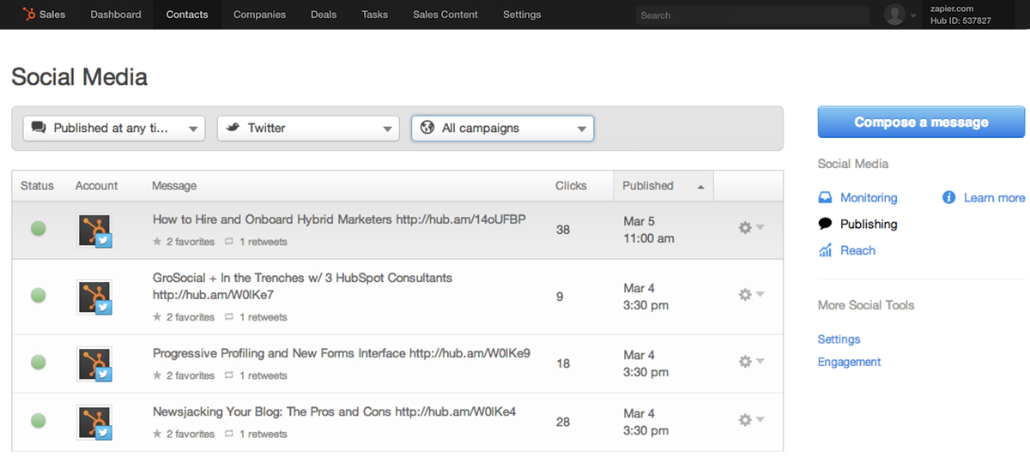Click the Monitoring inbox icon

tap(825, 198)
